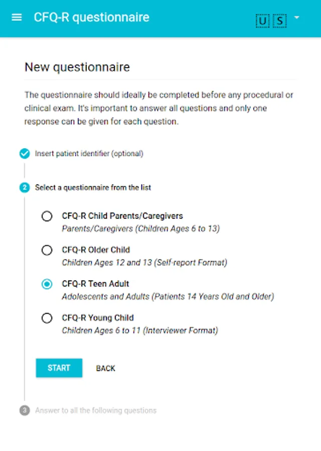Select CFQ-R Teen Adult radio button
Viewport: 321px width, 451px height.
(47, 284)
